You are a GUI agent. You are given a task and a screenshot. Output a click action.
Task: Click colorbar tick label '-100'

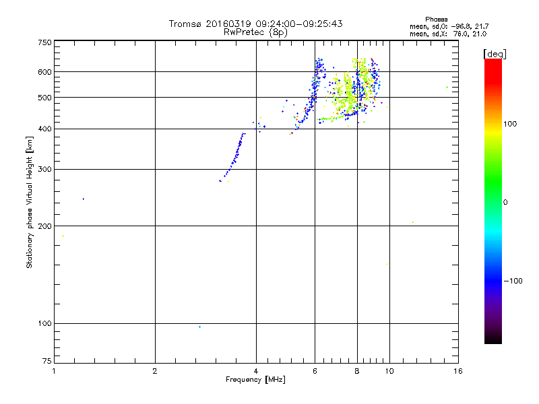coord(513,281)
